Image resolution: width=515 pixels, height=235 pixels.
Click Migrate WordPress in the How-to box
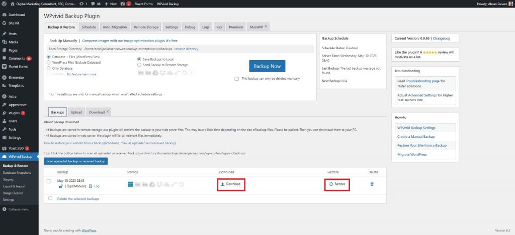pyautogui.click(x=412, y=154)
